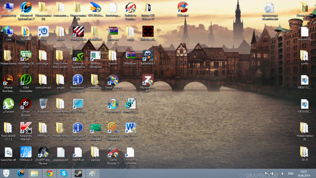Open Skype from the taskbar
316x178 pixels.
click(x=64, y=173)
